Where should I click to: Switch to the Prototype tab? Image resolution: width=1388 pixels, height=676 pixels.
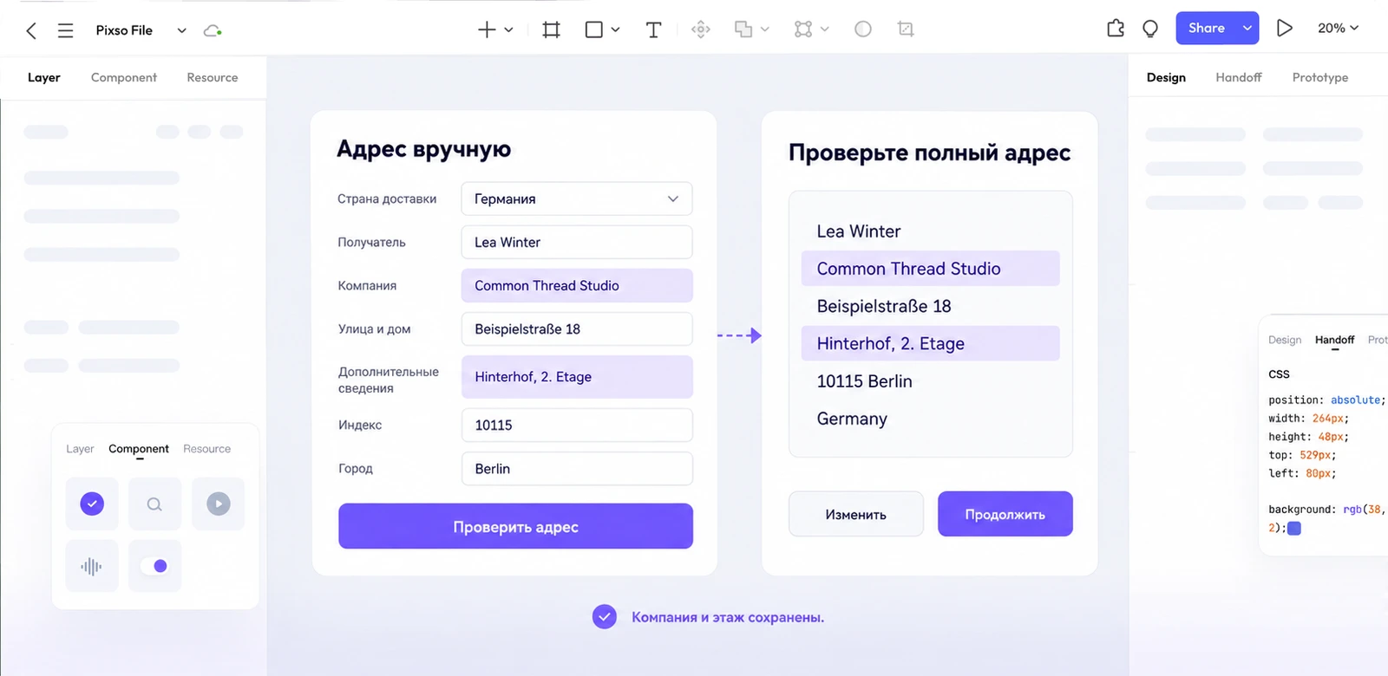click(x=1320, y=77)
